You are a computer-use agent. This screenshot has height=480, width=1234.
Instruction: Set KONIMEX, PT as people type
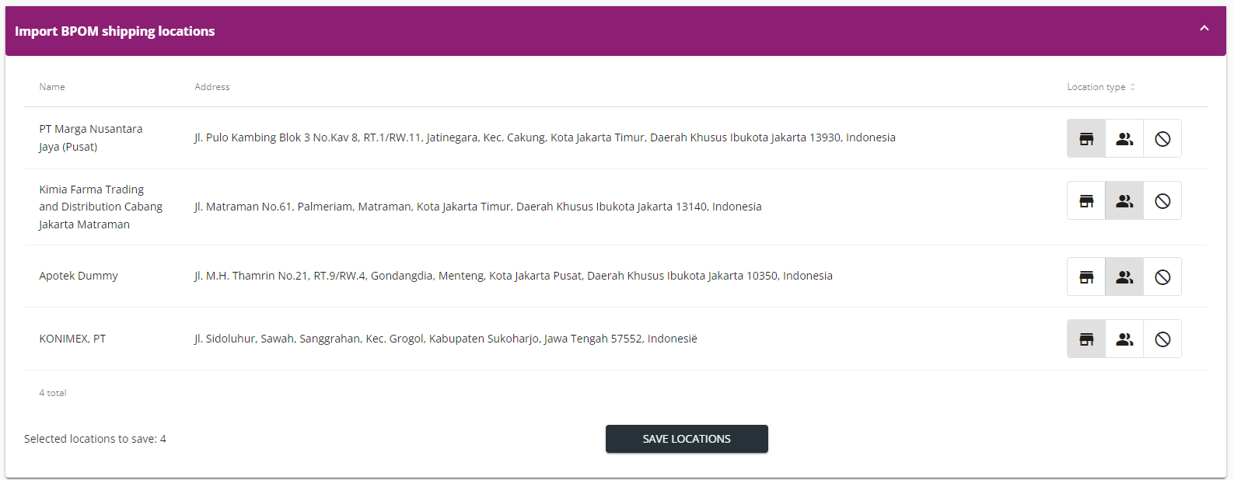[x=1124, y=339]
